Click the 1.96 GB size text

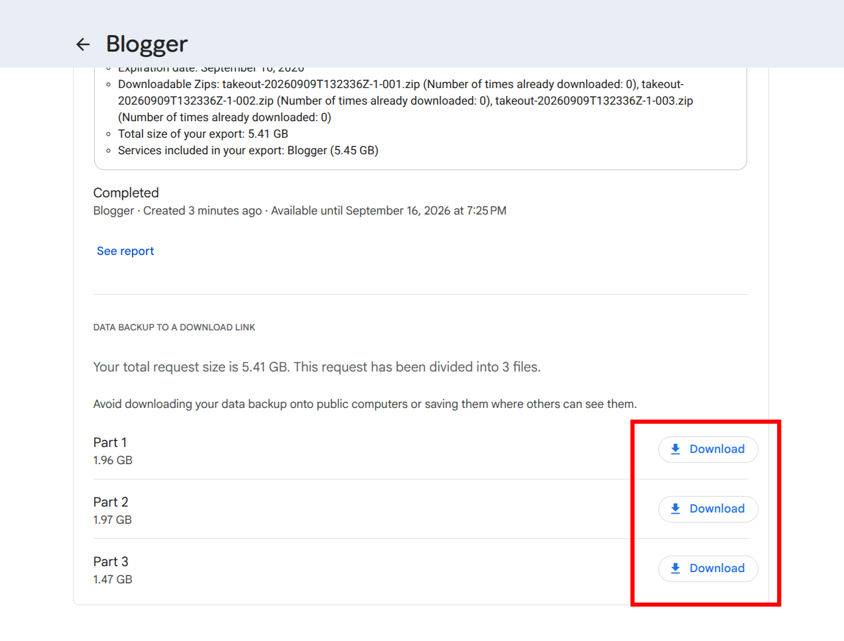click(x=113, y=460)
